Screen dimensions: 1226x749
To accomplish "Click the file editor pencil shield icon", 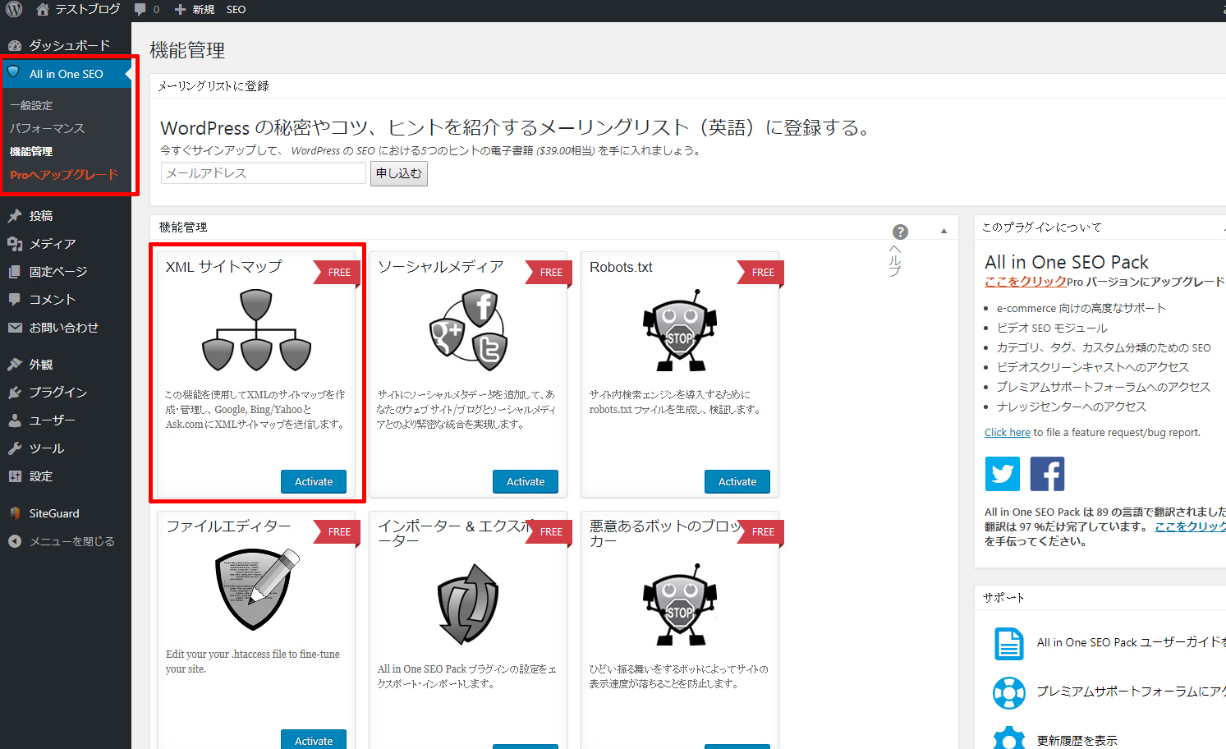I will tap(256, 589).
